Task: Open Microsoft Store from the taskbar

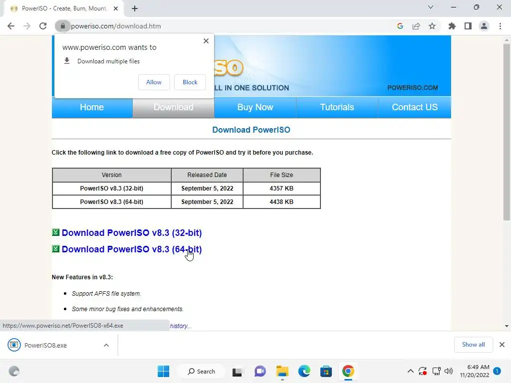Action: (x=326, y=371)
